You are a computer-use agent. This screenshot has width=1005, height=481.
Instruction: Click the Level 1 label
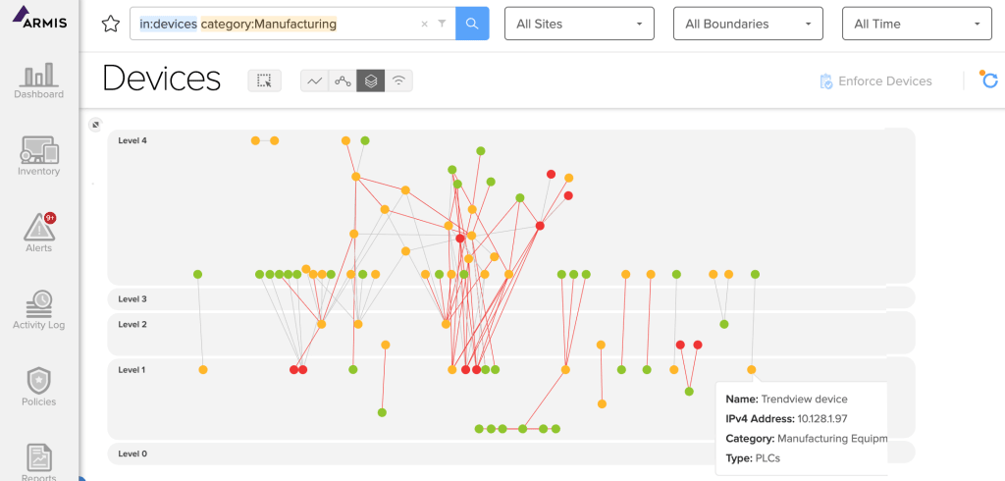coord(132,370)
